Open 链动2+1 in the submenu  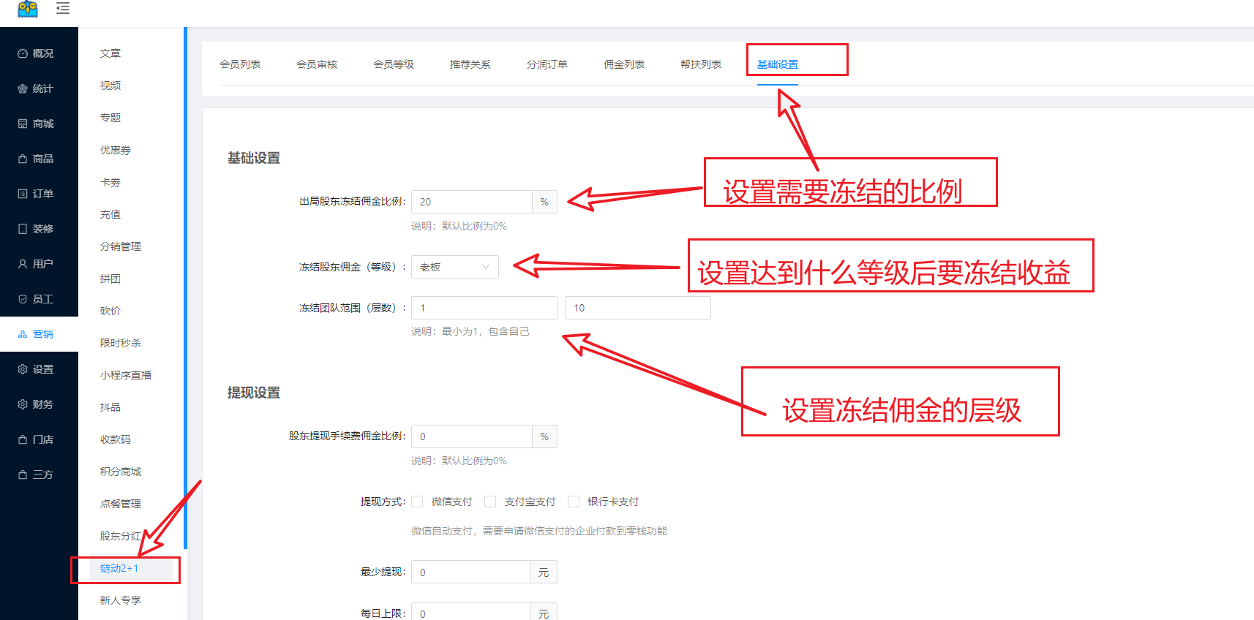[x=119, y=568]
